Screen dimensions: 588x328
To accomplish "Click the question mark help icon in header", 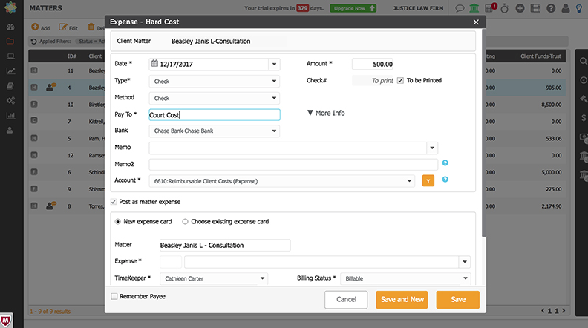I will 550,8.
